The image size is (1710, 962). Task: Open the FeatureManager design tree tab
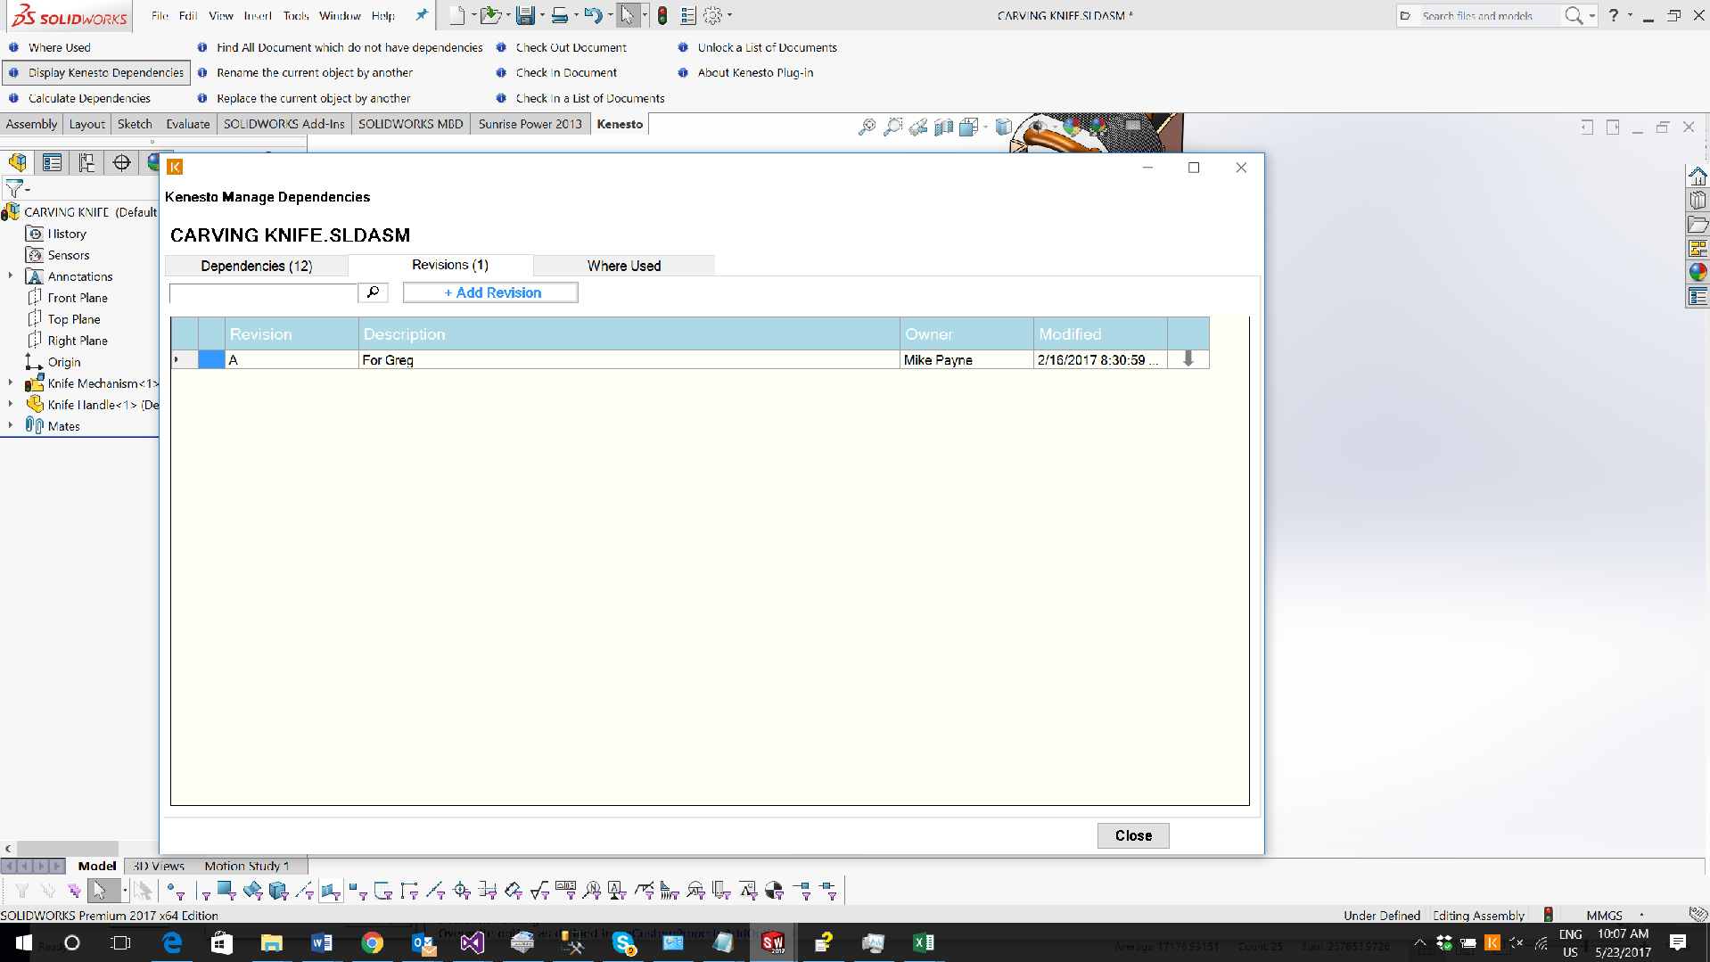pyautogui.click(x=18, y=162)
